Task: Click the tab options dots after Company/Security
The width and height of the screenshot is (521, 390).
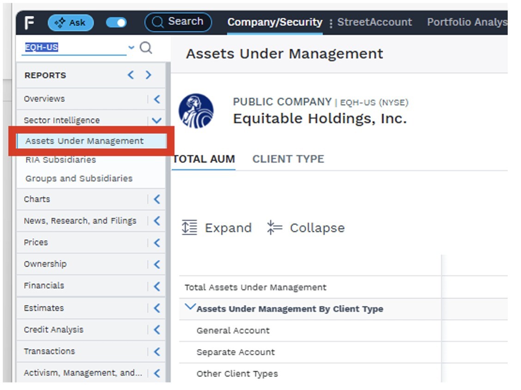Action: pyautogui.click(x=331, y=23)
